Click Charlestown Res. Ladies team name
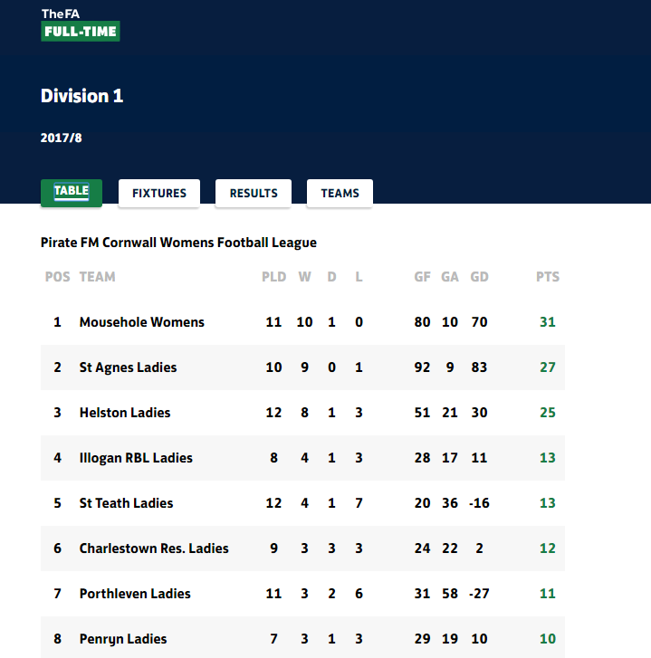 (x=154, y=548)
